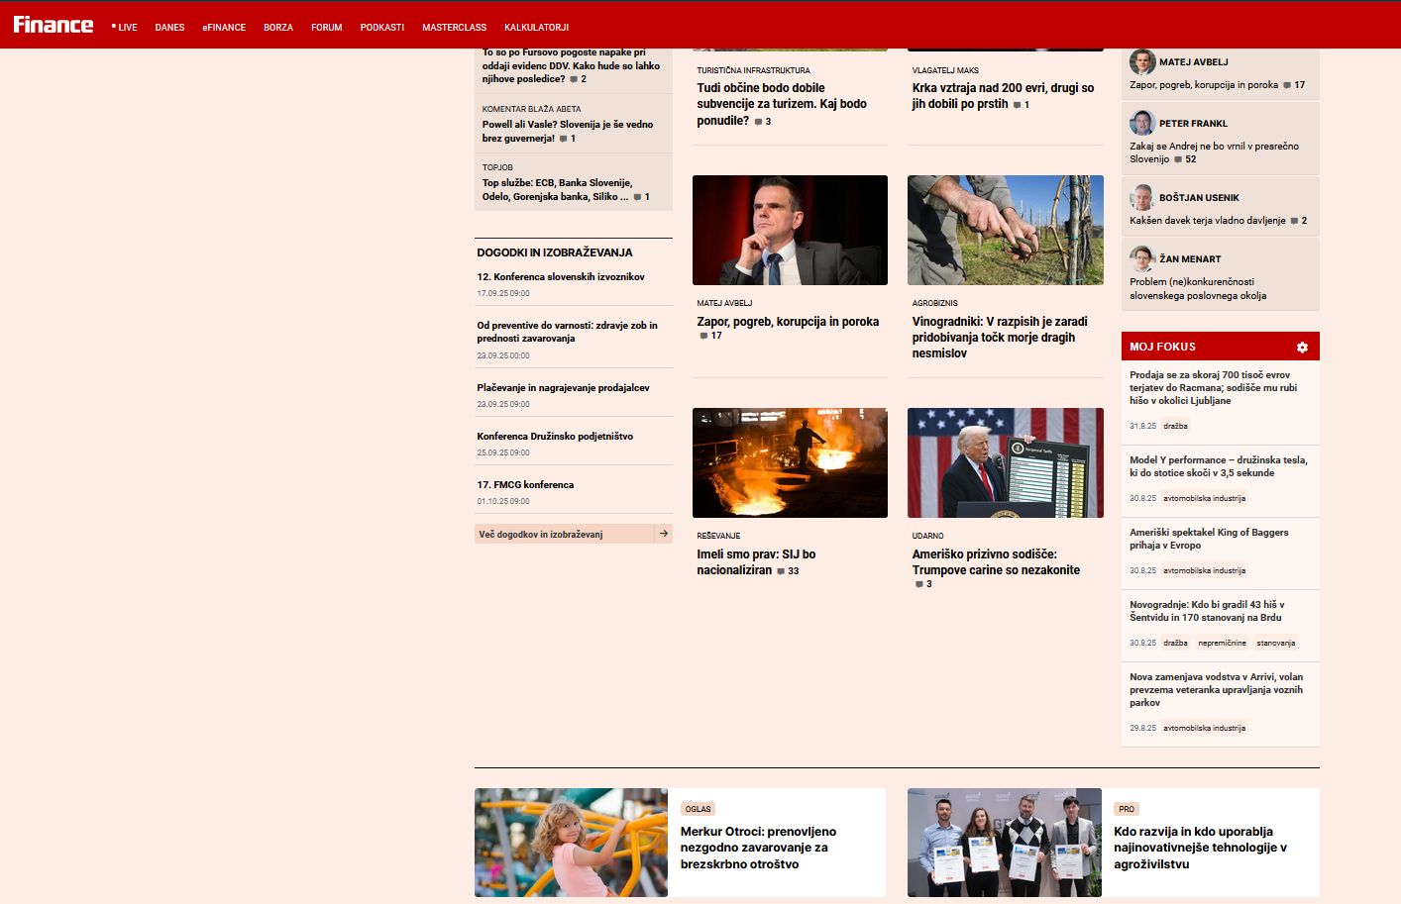The height and width of the screenshot is (904, 1401).
Task: Click Peter Frankl author avatar
Action: click(x=1142, y=124)
